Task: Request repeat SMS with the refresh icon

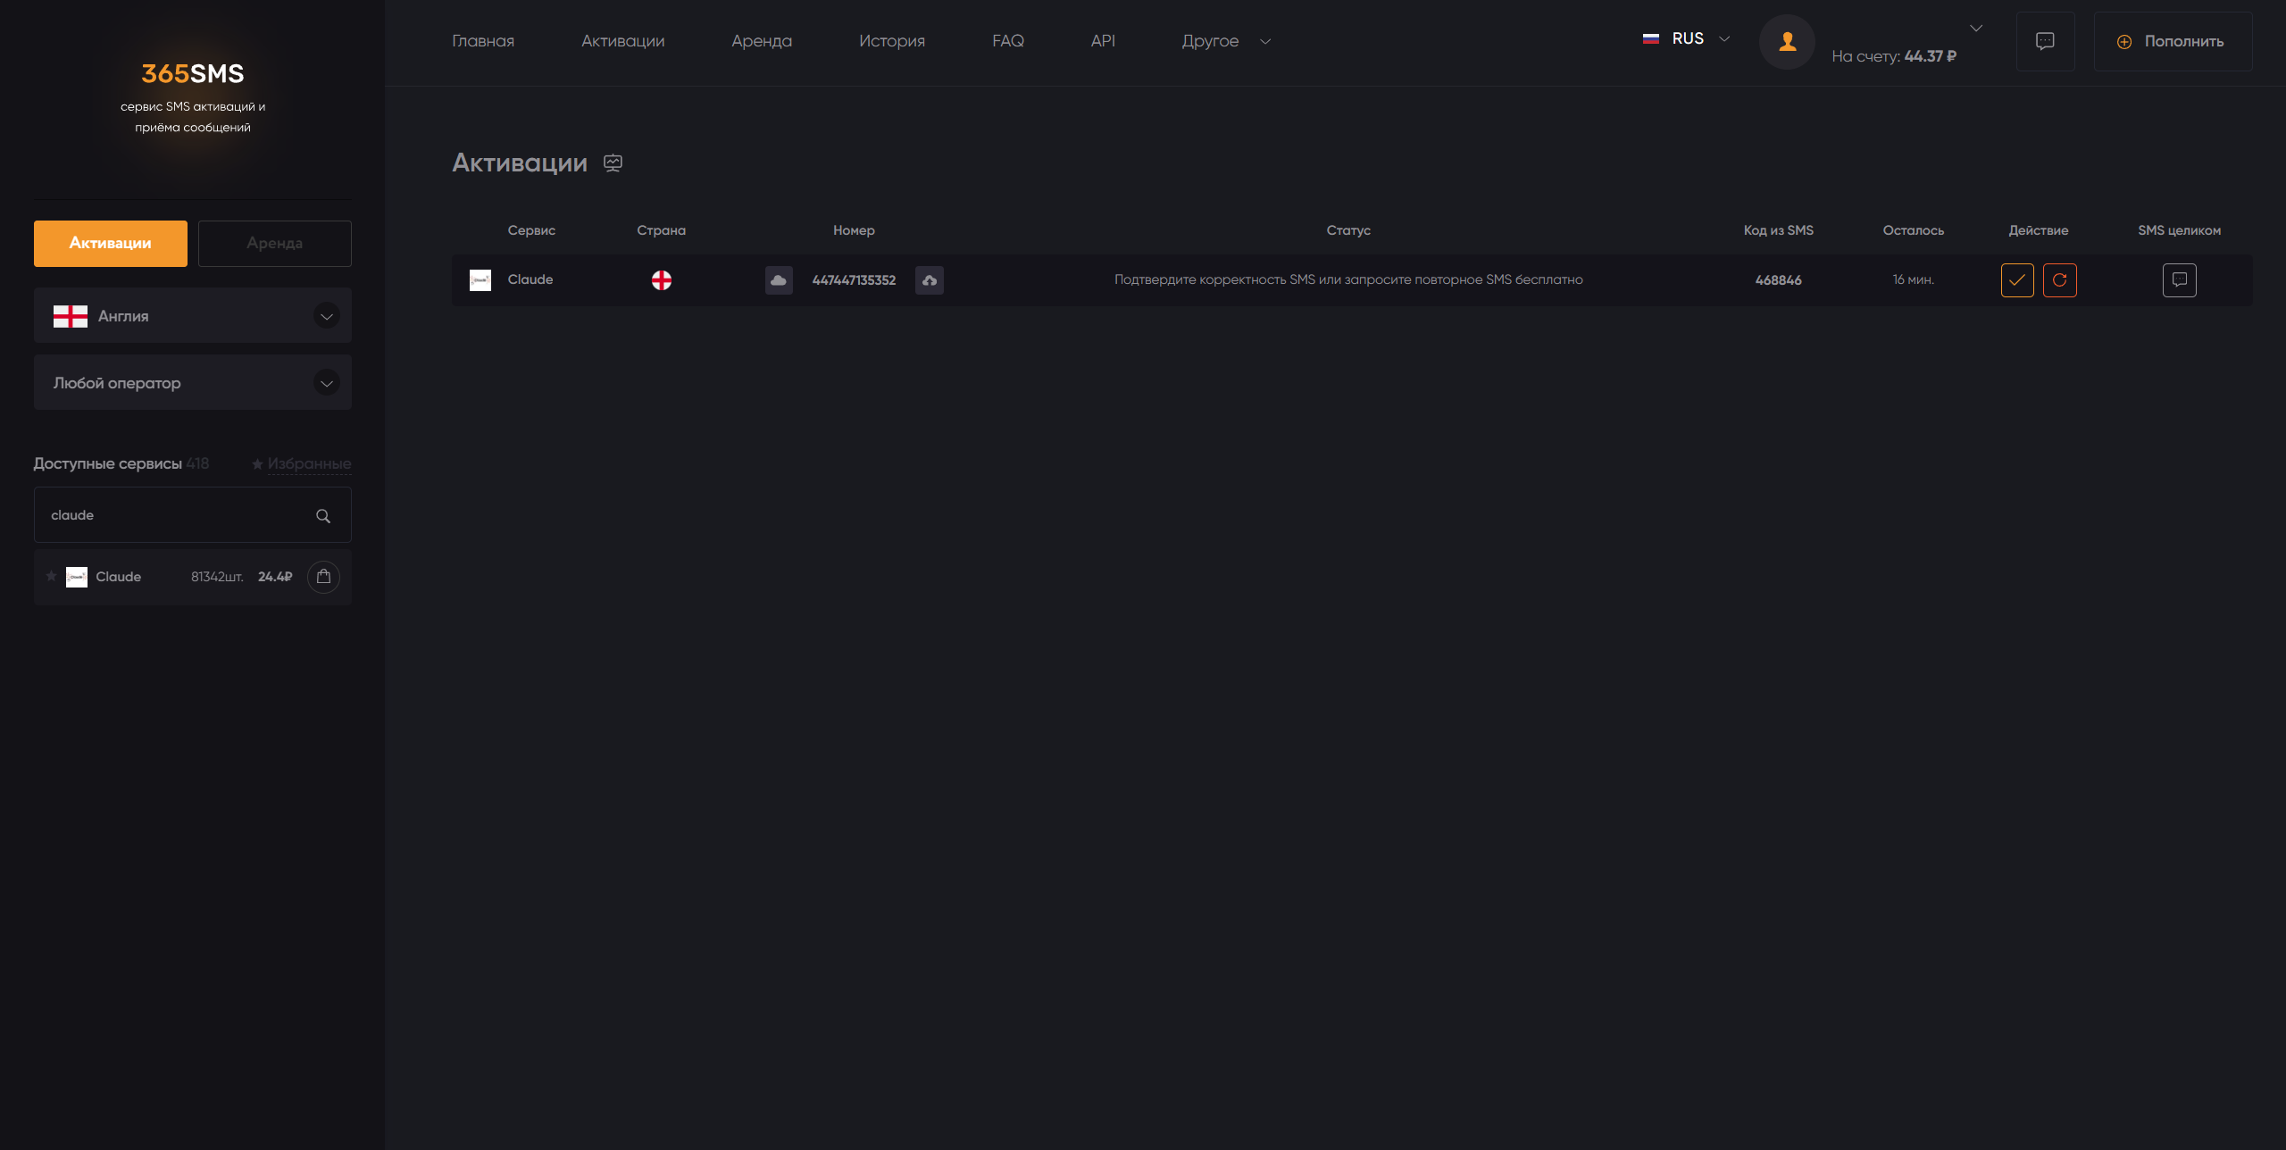Action: pyautogui.click(x=2060, y=280)
